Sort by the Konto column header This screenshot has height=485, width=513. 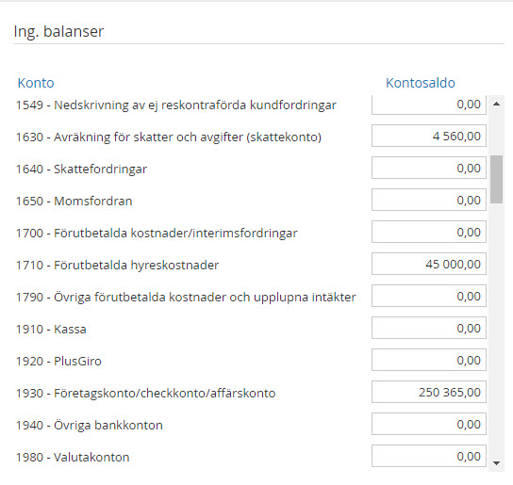36,83
